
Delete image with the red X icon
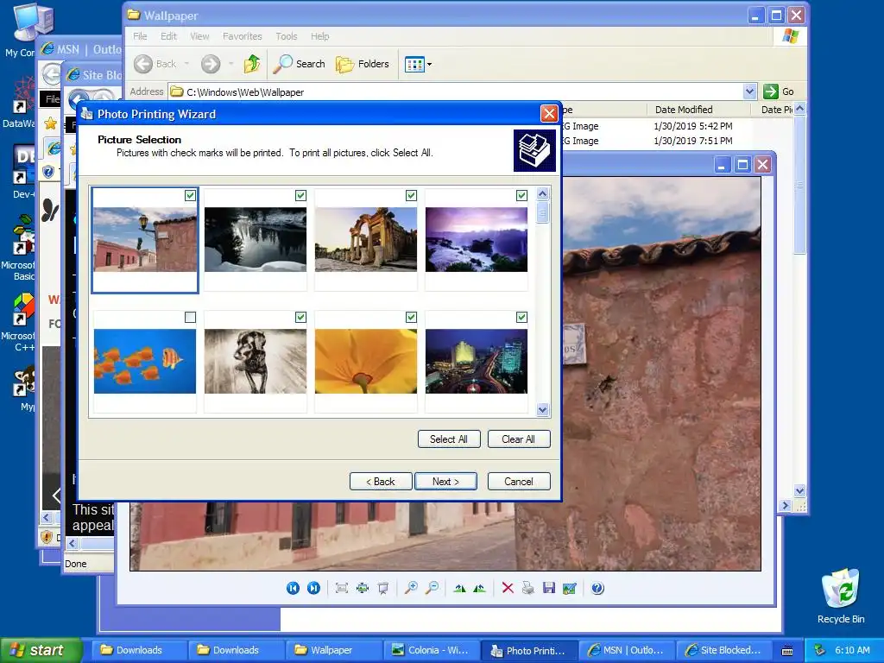click(508, 588)
